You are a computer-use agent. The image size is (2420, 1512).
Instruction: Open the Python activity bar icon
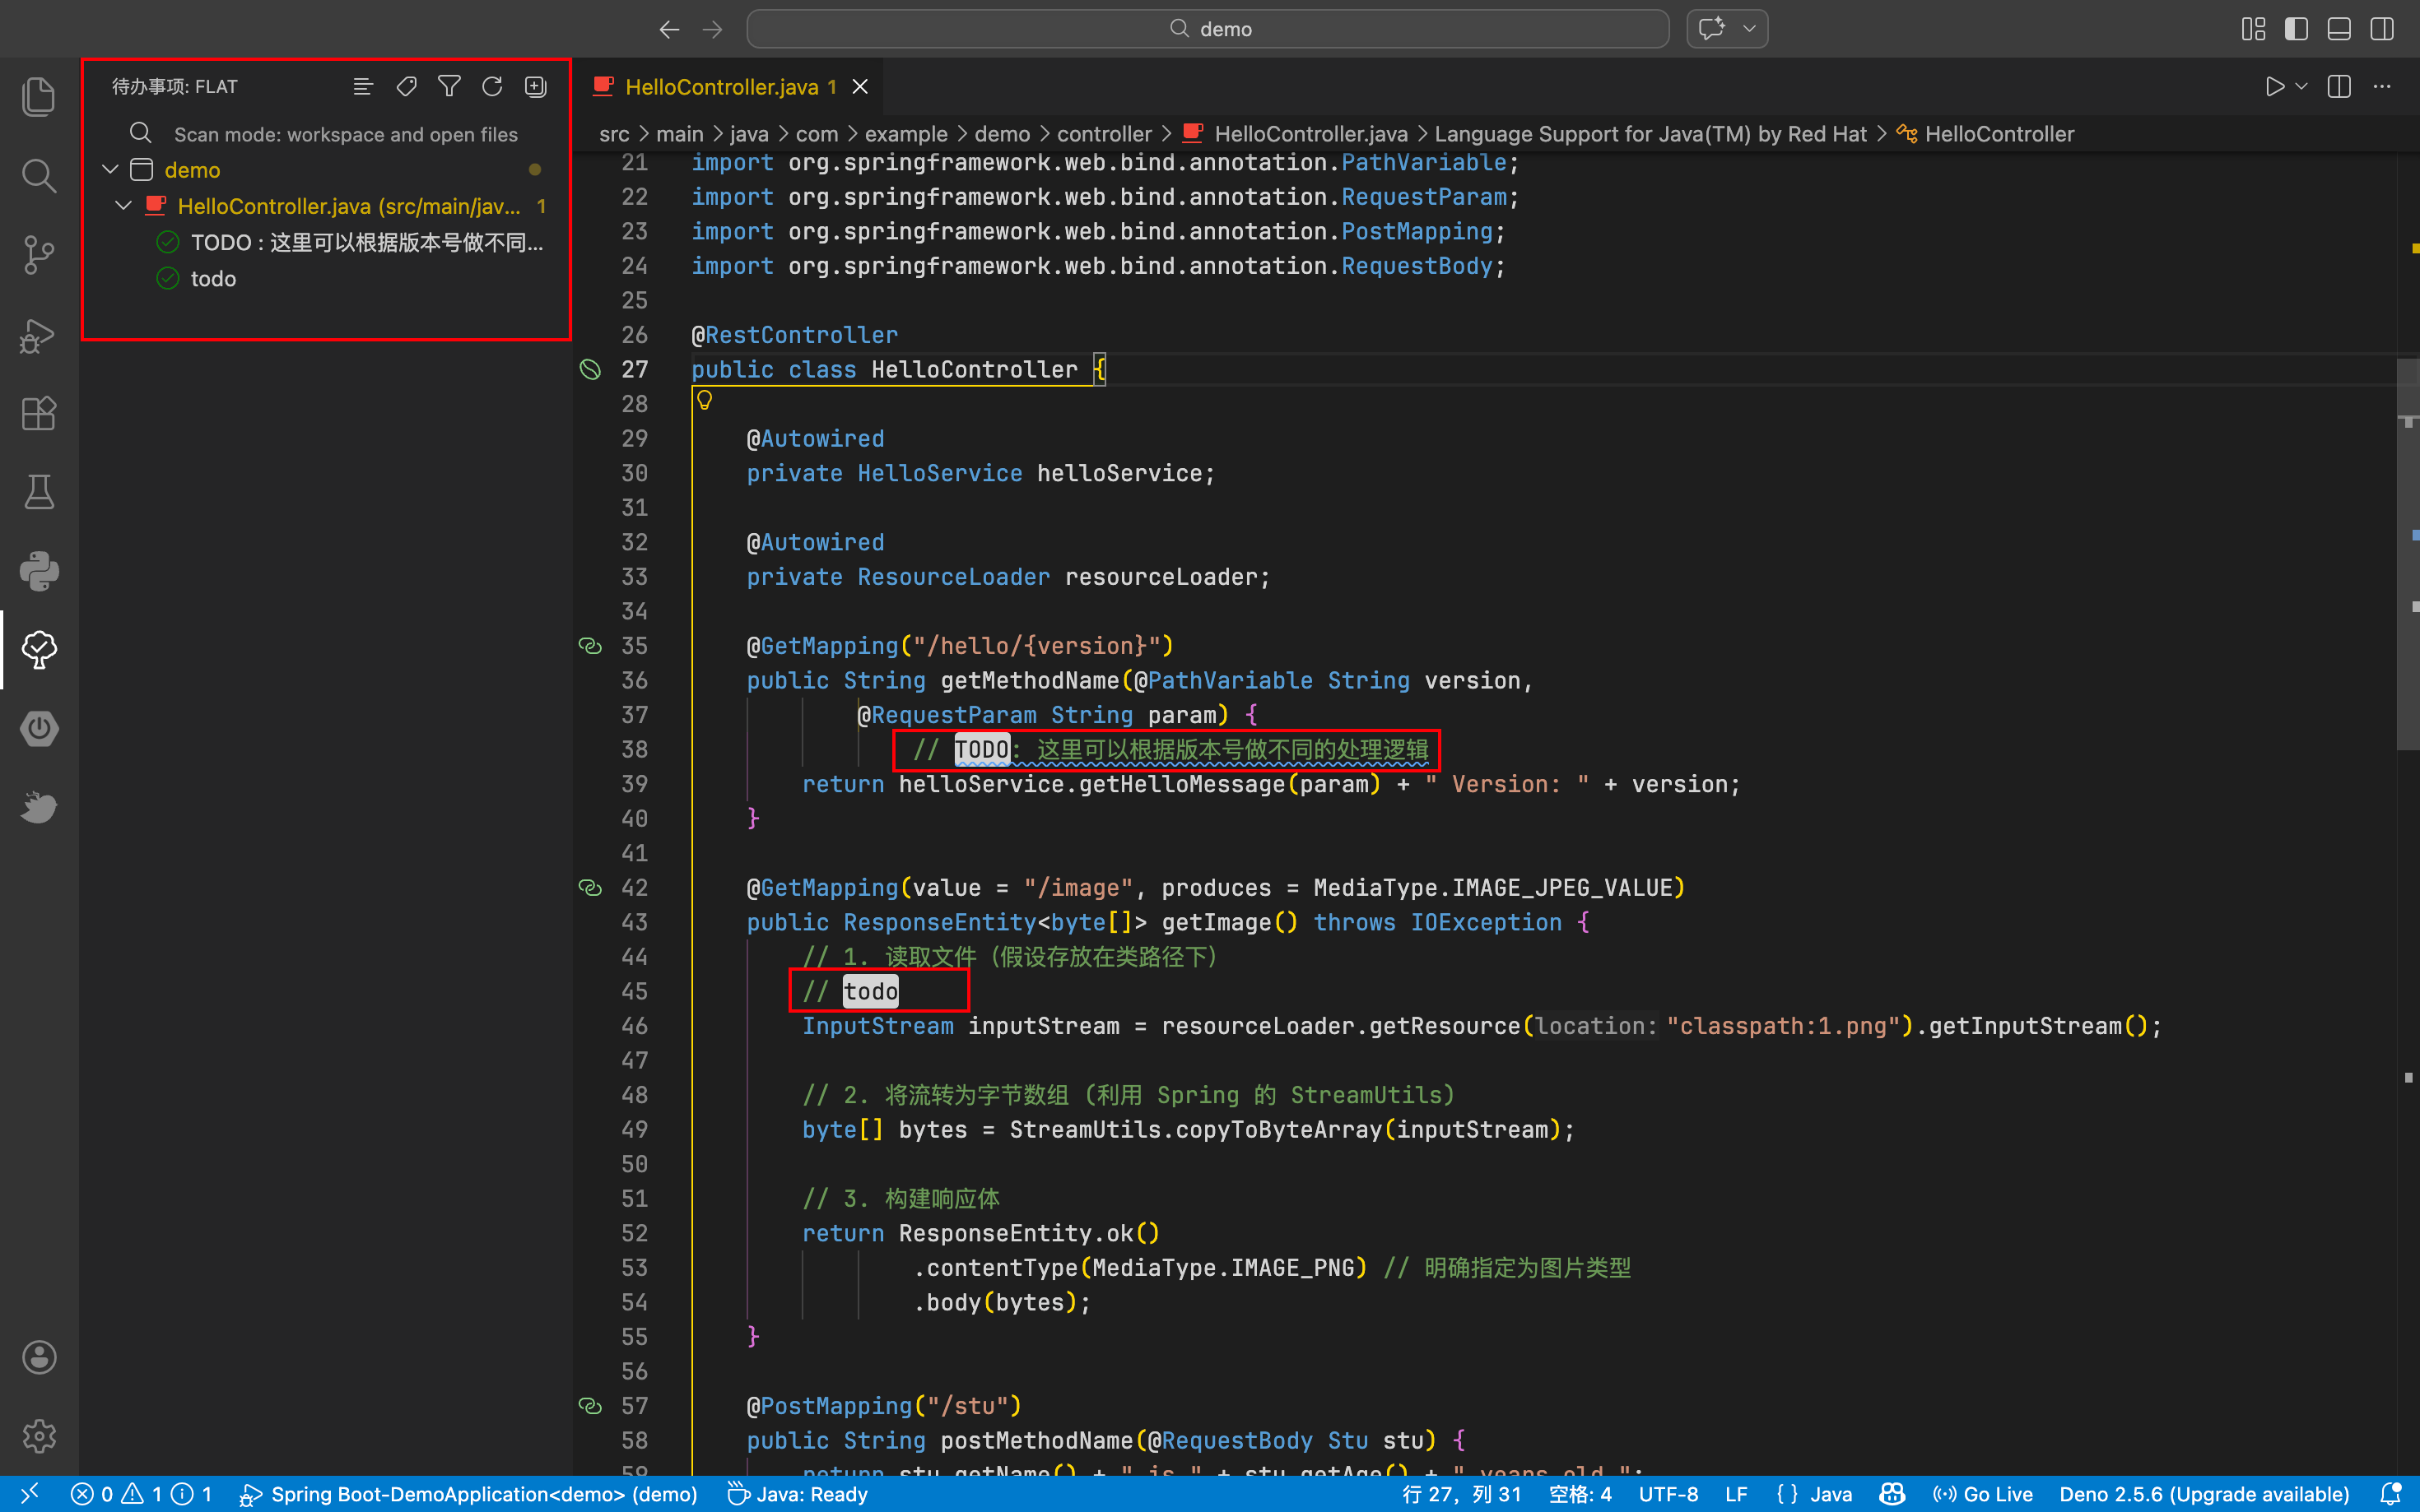39,571
